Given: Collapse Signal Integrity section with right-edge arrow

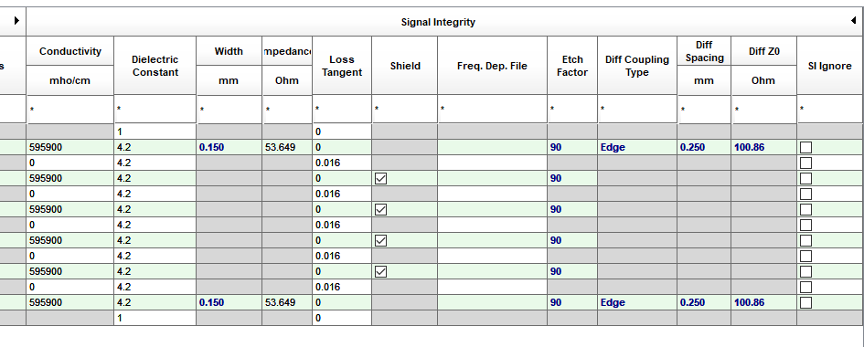Looking at the screenshot, I should (x=854, y=20).
